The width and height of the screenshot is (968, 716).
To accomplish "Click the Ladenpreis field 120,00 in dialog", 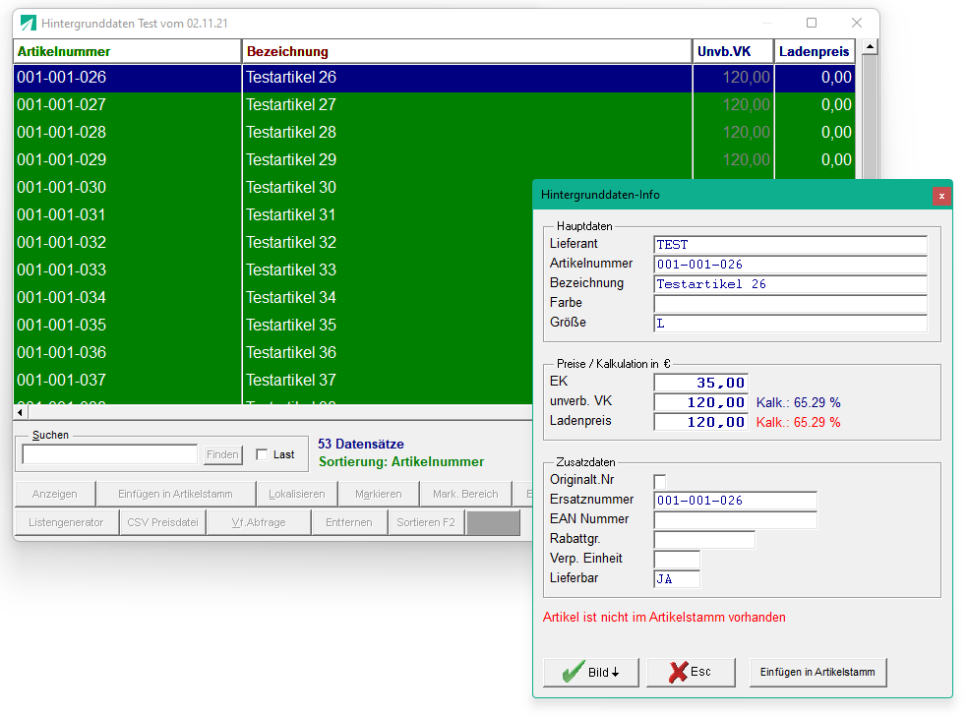I will [x=700, y=422].
